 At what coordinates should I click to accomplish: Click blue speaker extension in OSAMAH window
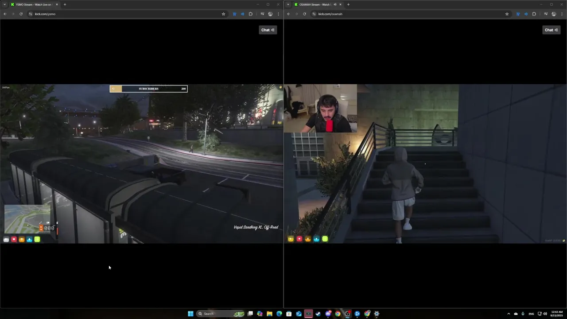(526, 14)
